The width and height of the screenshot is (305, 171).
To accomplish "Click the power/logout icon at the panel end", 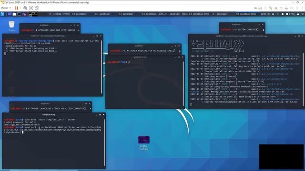I will pos(303,14).
